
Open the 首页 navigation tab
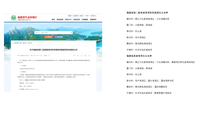point(53,19)
